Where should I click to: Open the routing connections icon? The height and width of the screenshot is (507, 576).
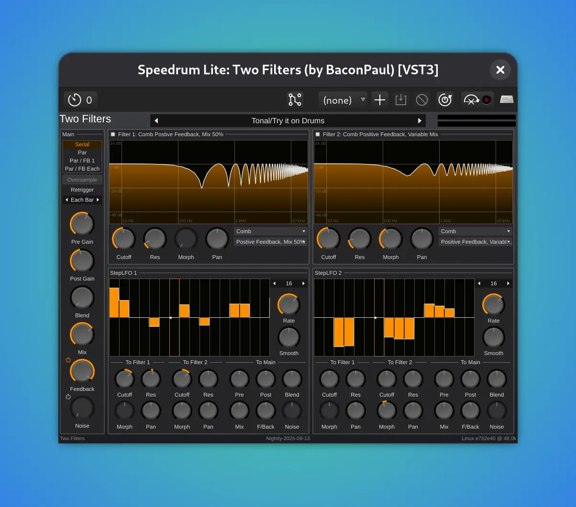pos(295,99)
